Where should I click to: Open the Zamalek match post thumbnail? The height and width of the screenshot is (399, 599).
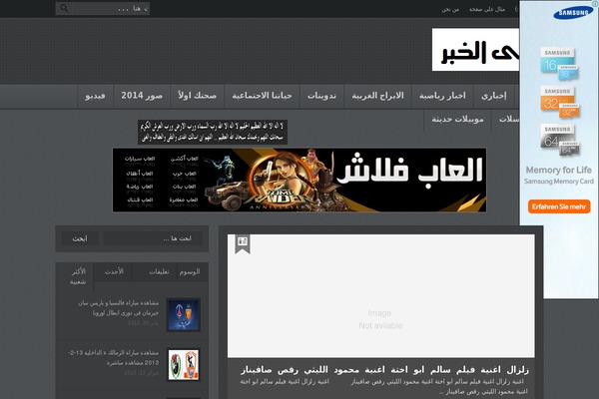(x=184, y=365)
